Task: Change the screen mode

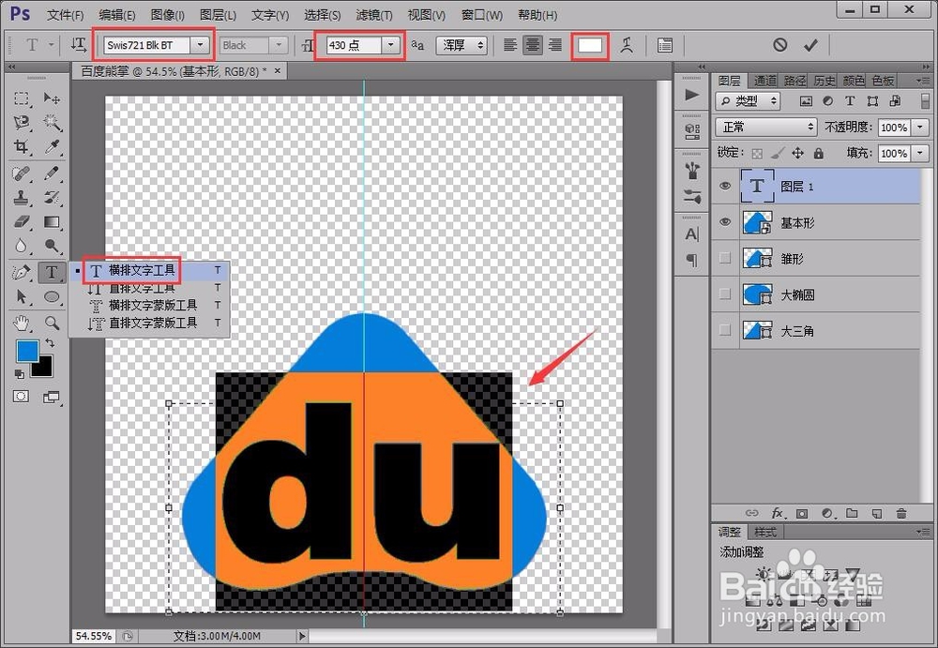Action: pos(52,397)
